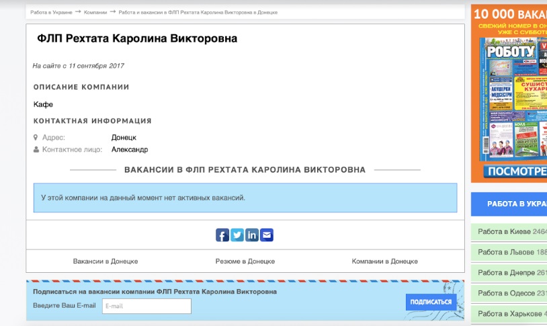Select 'Работа в Одессе' sidebar item

coord(509,294)
